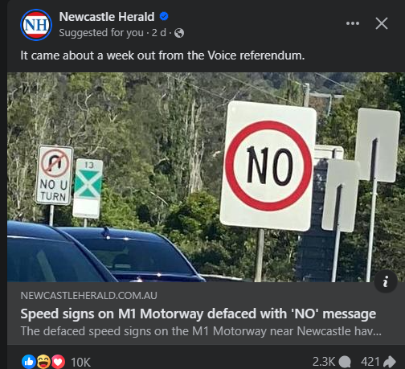Viewport: 405px width, 369px height.
Task: Click the Haha laughing reaction icon
Action: (43, 362)
